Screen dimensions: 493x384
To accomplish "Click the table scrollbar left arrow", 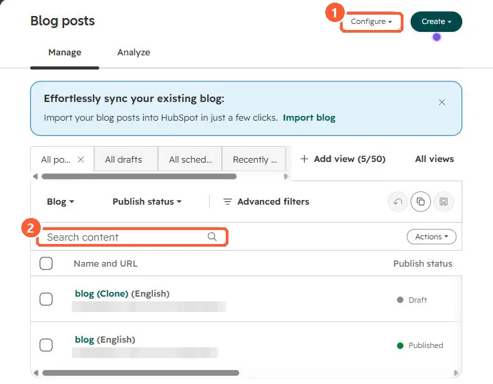I will 36,373.
